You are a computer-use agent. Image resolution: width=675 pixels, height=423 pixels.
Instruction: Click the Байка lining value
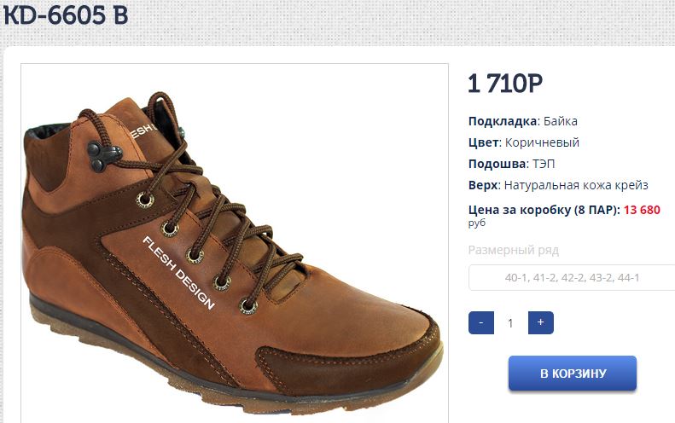pyautogui.click(x=560, y=121)
